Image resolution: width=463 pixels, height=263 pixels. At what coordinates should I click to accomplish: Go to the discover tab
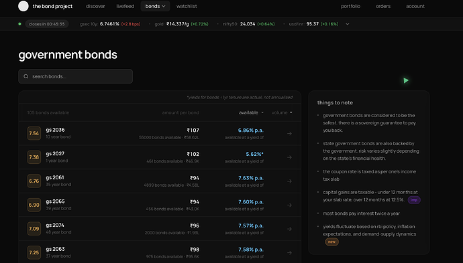click(95, 6)
